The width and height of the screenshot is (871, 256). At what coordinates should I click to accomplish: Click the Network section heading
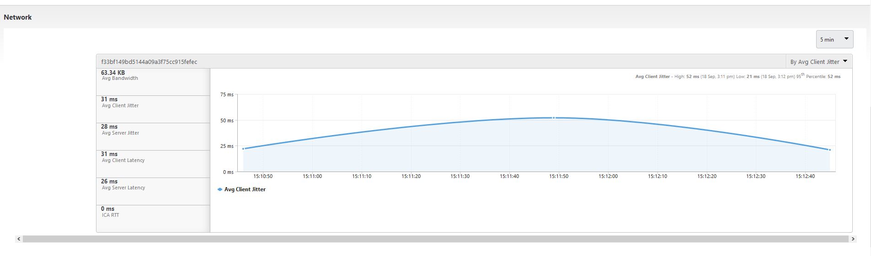18,17
